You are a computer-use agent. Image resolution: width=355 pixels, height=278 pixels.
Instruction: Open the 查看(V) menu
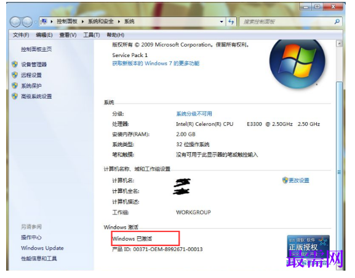click(x=68, y=35)
